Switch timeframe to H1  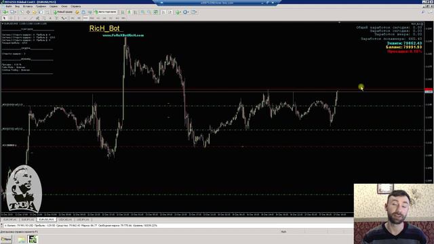[98, 18]
